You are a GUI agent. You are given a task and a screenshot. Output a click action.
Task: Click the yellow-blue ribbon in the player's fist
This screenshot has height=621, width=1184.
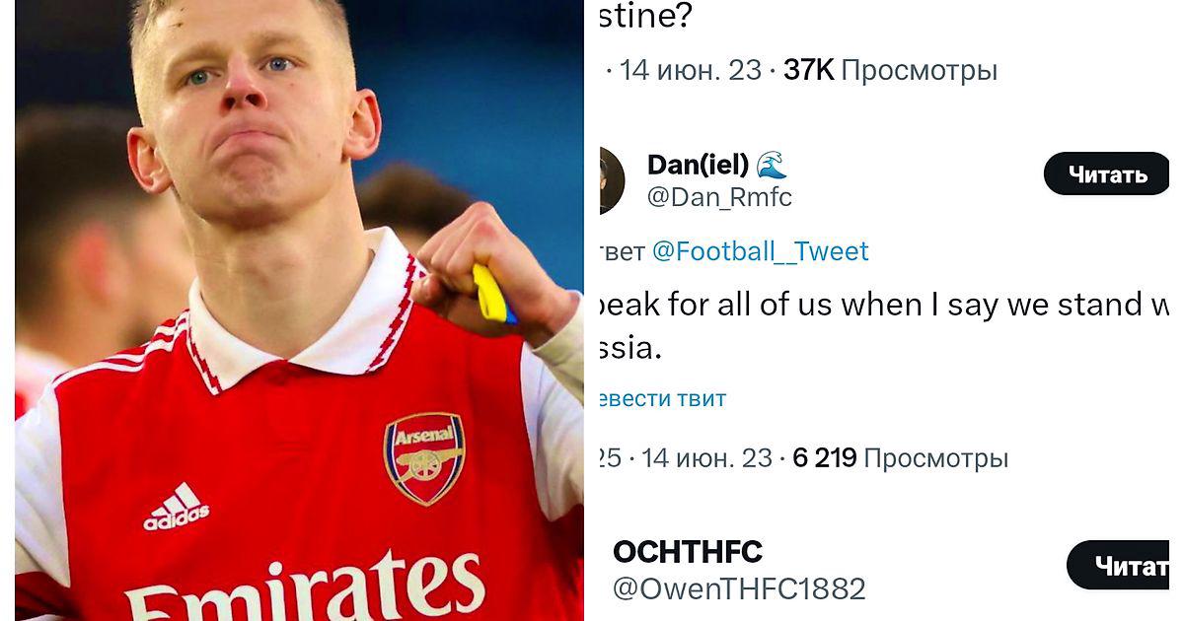(492, 294)
